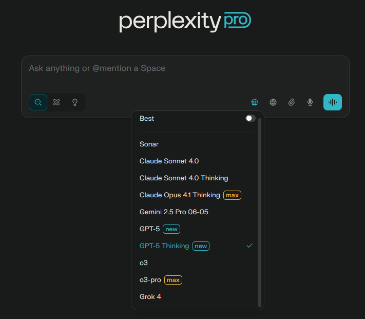Viewport: 365px width, 319px height.
Task: Select Claude Sonnet 4.0 model
Action: tap(198, 161)
